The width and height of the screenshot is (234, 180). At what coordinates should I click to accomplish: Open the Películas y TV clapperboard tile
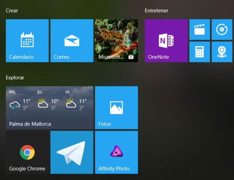click(x=199, y=30)
